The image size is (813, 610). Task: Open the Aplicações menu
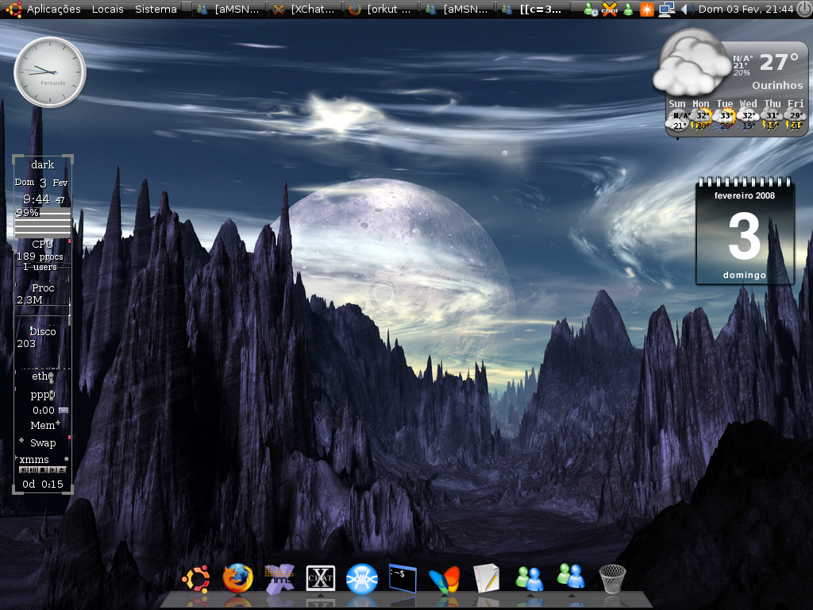tap(53, 9)
